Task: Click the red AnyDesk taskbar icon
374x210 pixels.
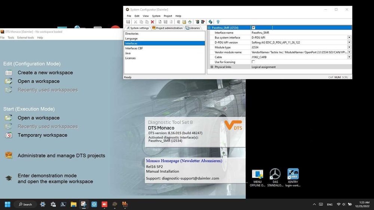Action: (x=104, y=204)
